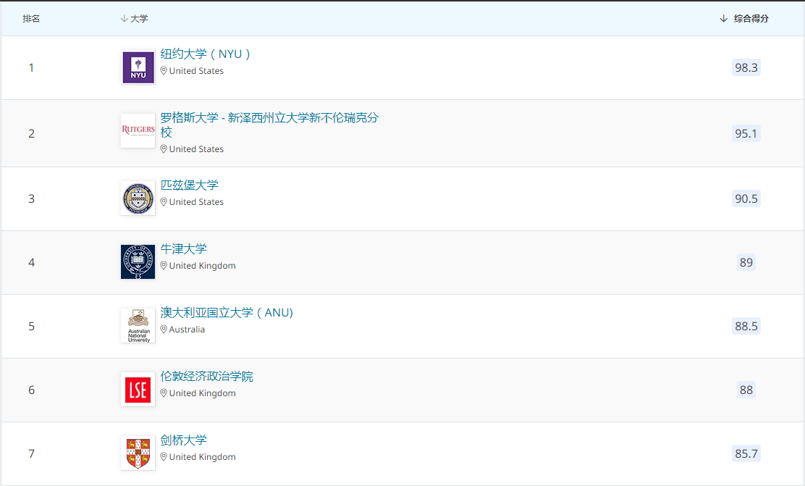This screenshot has width=805, height=486.
Task: Click the location pin next to NYU's country
Action: click(x=164, y=71)
